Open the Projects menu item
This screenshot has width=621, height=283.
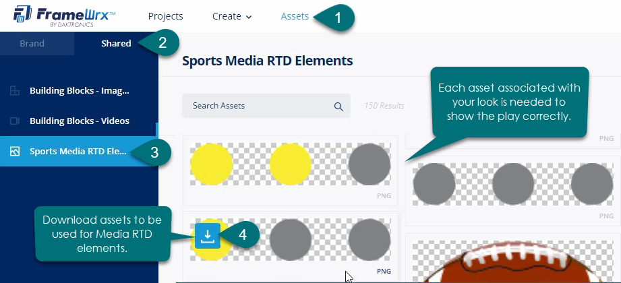coord(165,16)
